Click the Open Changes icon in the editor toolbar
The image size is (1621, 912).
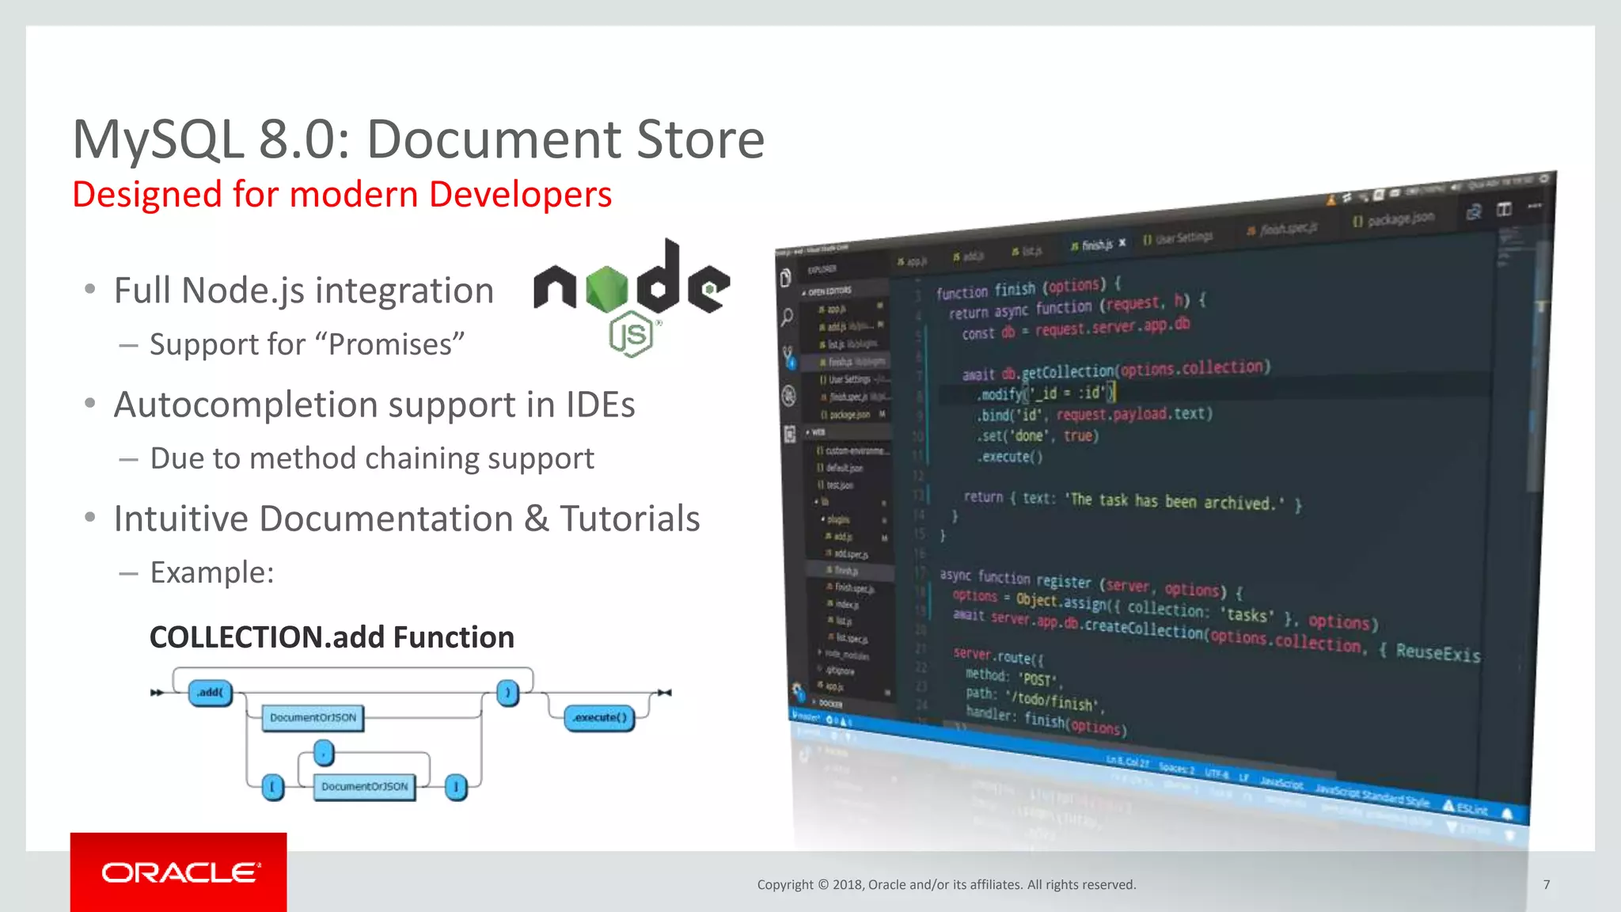[x=1473, y=212]
